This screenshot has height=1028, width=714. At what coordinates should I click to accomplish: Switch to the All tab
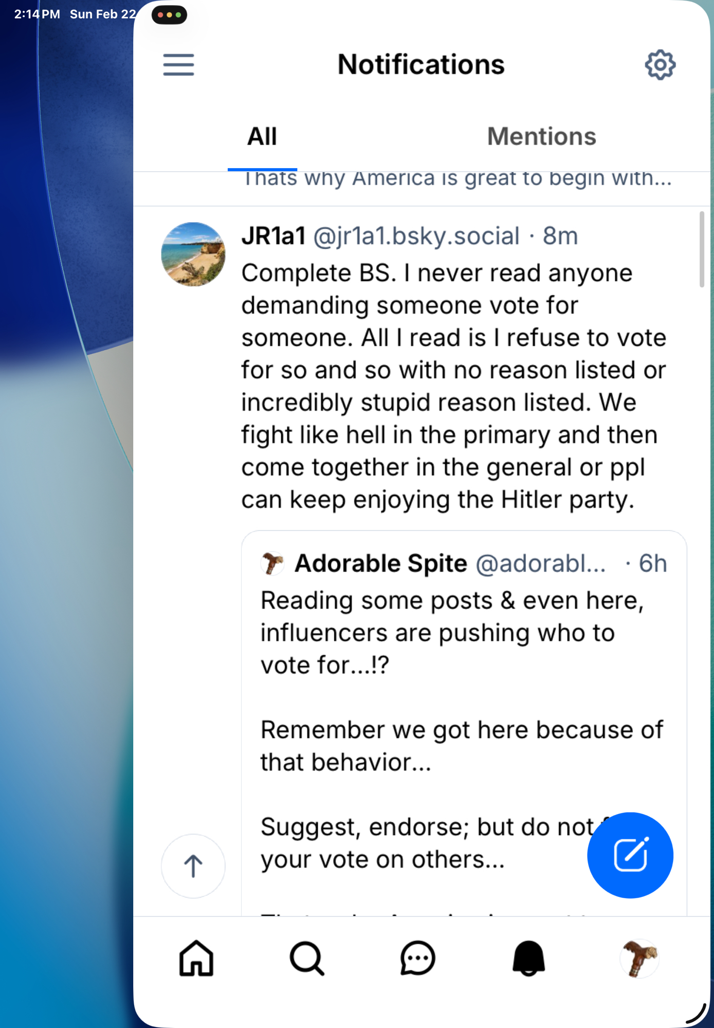262,137
